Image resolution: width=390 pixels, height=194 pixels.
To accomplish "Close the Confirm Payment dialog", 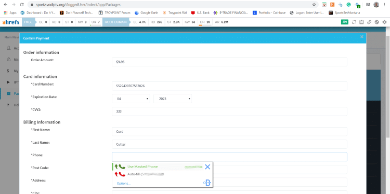I will (361, 37).
